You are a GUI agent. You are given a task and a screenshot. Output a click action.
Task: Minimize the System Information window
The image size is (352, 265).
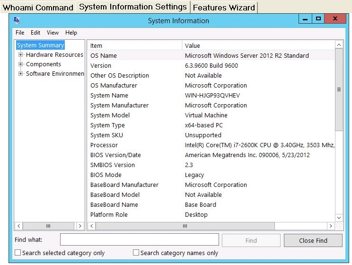305,19
